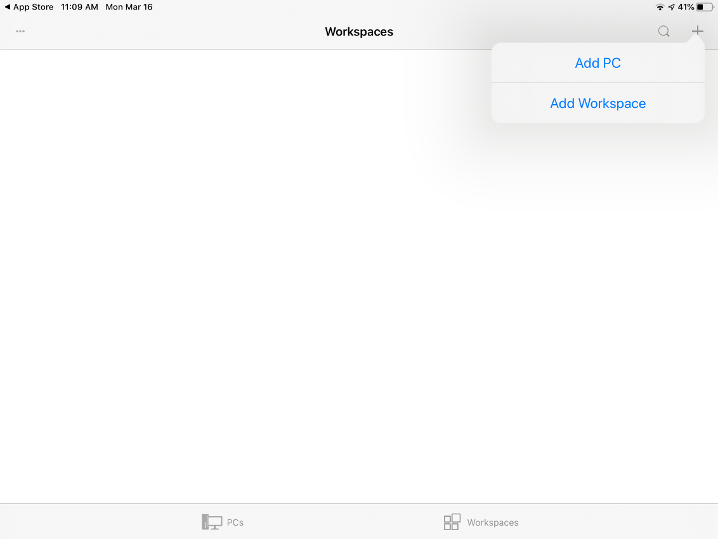Dismiss popover by tapping empty workspace area
This screenshot has width=718, height=539.
[254, 286]
